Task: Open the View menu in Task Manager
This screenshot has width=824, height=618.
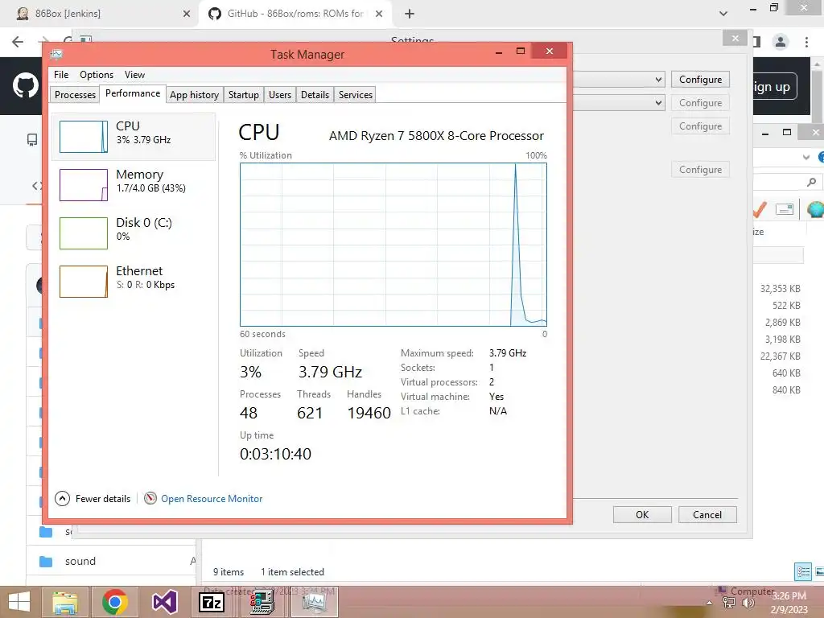Action: tap(134, 75)
